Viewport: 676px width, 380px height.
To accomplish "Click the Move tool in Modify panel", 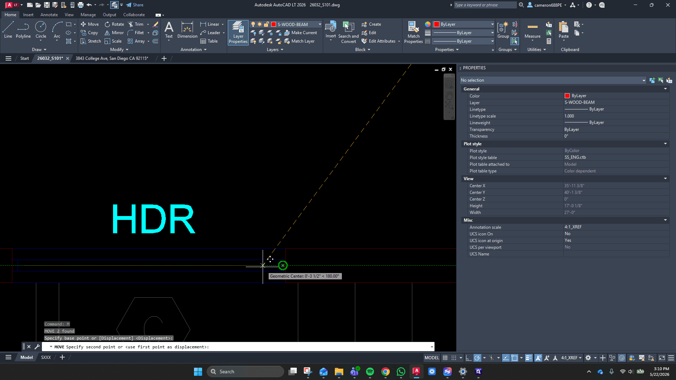I will click(x=90, y=24).
